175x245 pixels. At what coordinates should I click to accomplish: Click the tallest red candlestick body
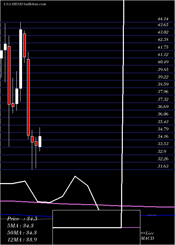(x=28, y=97)
